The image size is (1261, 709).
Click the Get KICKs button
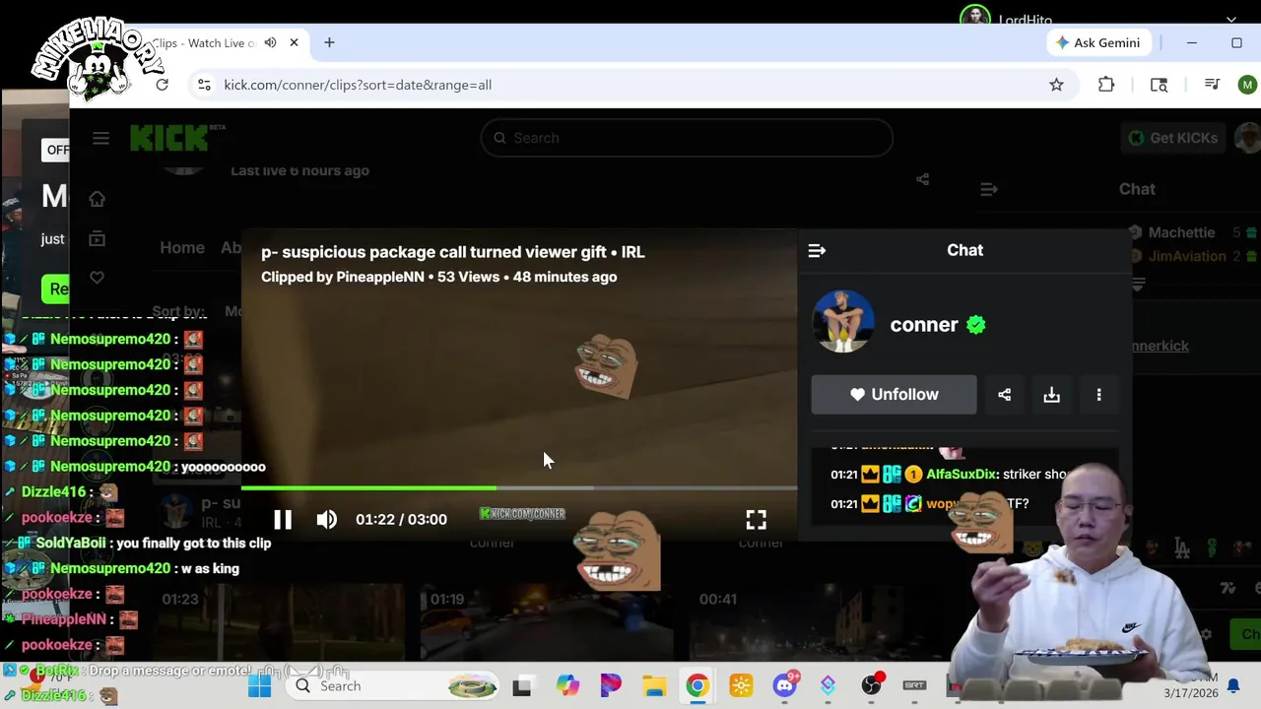point(1172,138)
